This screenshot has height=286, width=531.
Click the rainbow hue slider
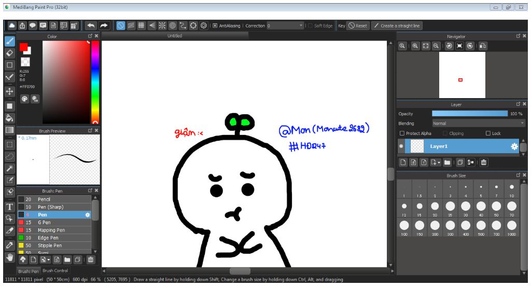95,82
